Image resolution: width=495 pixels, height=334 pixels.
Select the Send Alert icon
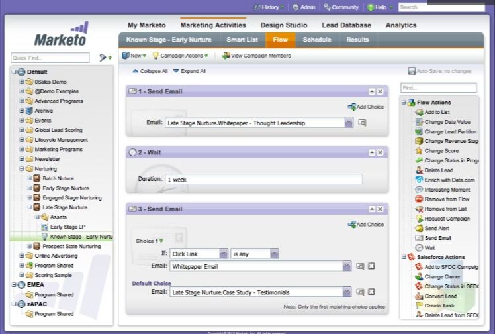point(419,228)
